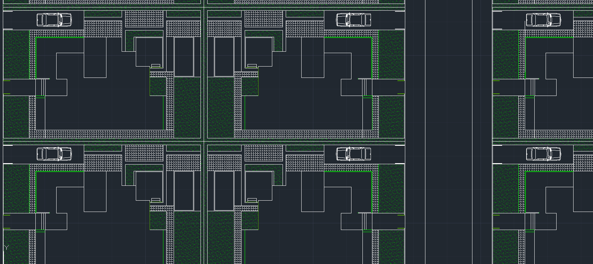Image resolution: width=593 pixels, height=264 pixels.
Task: Select the car in the upper-right house plot
Action: point(544,20)
